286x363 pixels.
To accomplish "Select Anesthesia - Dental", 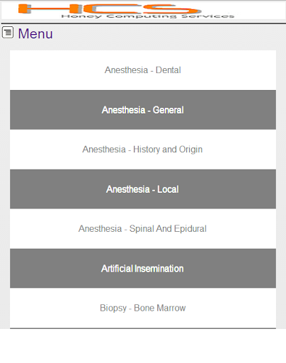I will pyautogui.click(x=143, y=70).
